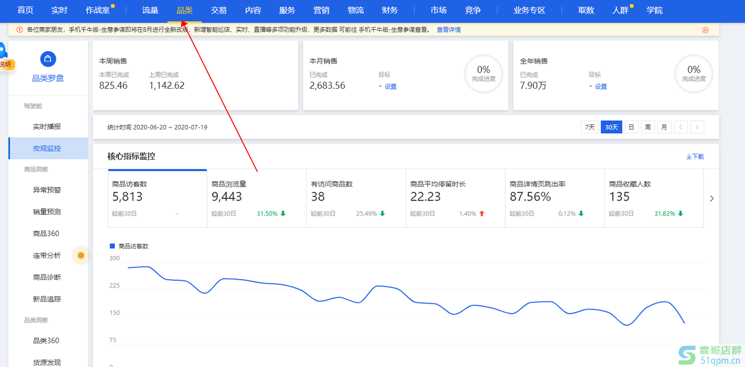Viewport: 745px width, 367px height.
Task: Click the warning icon in the banner
Action: tap(20, 30)
